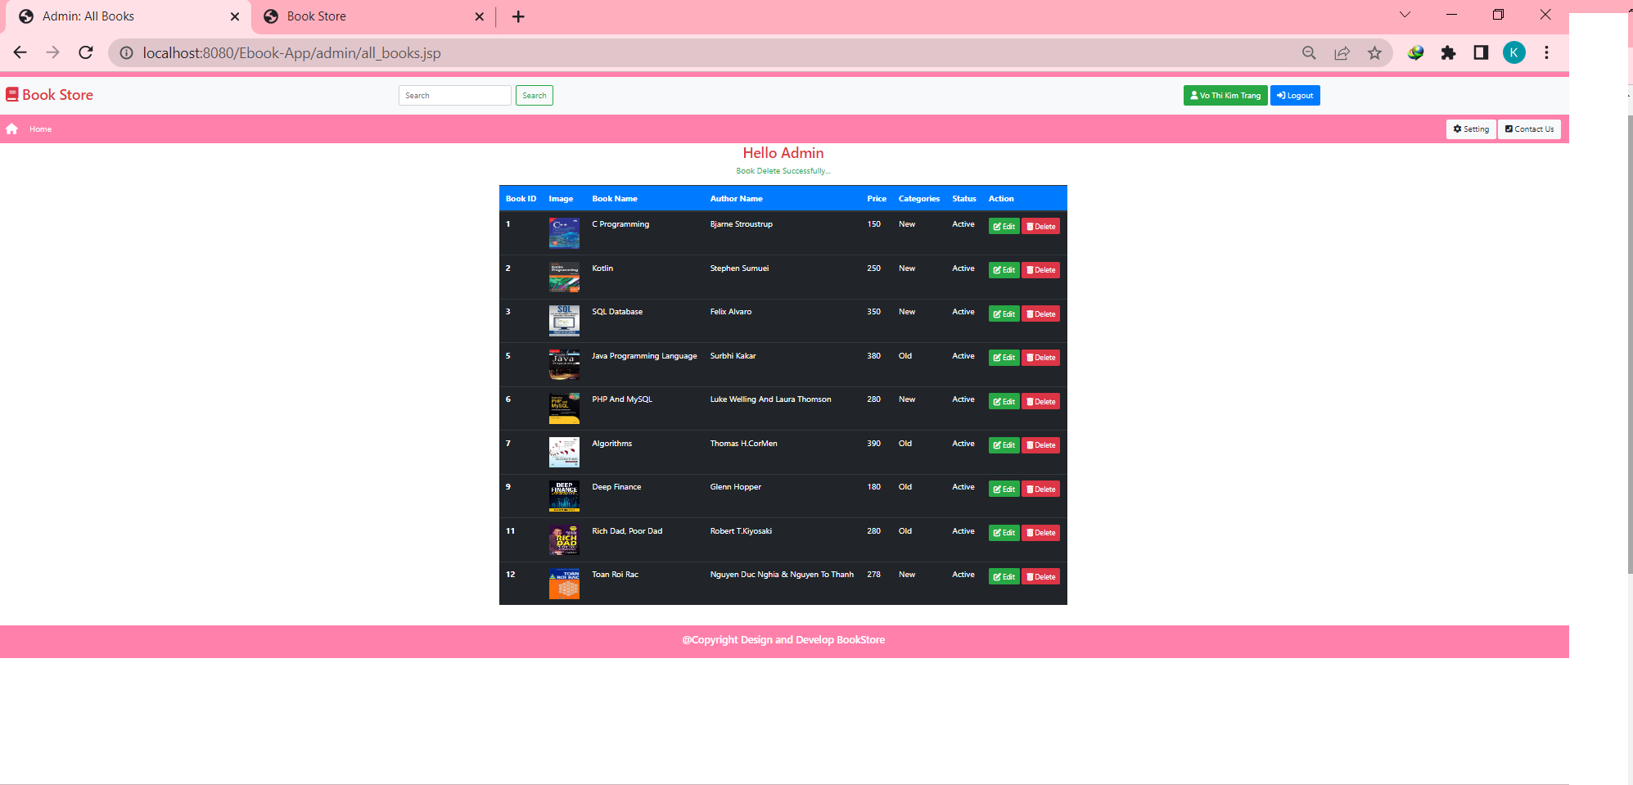Delete the Java Programming Language book
The width and height of the screenshot is (1633, 785).
click(x=1040, y=358)
